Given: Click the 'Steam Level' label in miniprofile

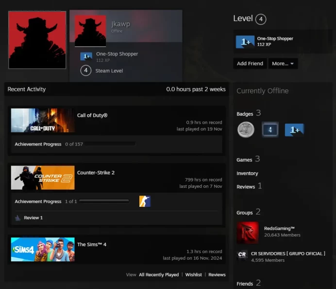Looking at the screenshot, I should 109,71.
